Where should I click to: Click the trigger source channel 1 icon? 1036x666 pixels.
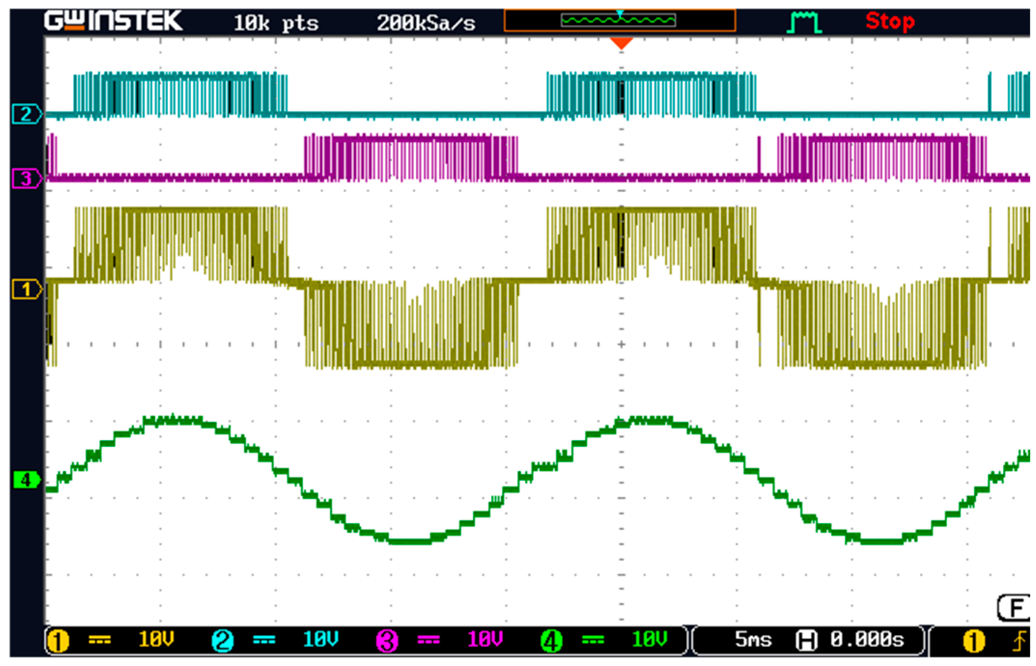tap(973, 641)
